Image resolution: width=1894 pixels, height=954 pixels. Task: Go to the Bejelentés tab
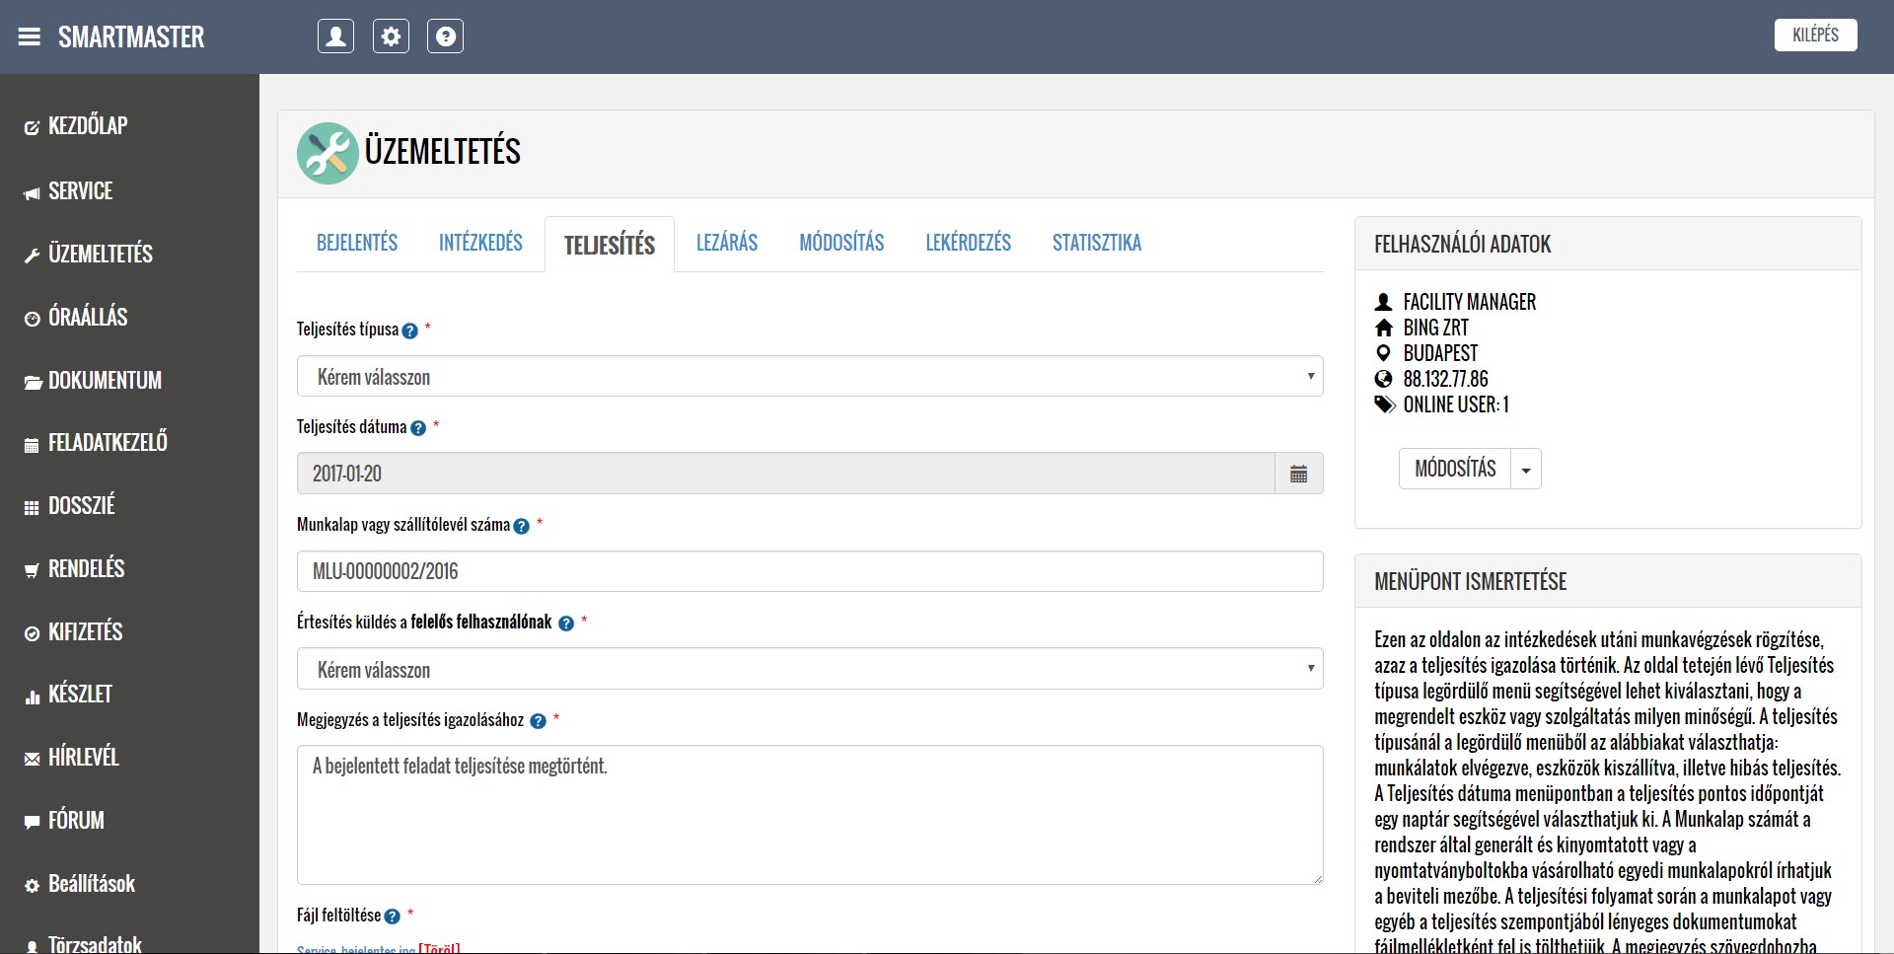point(357,243)
